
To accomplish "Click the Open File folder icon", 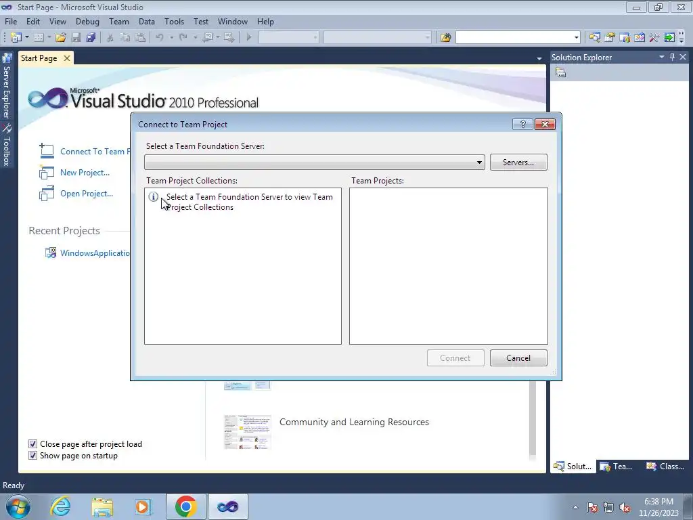I will tap(61, 38).
